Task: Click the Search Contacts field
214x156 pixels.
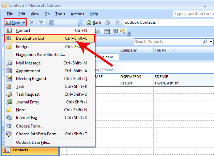Action: [168, 42]
